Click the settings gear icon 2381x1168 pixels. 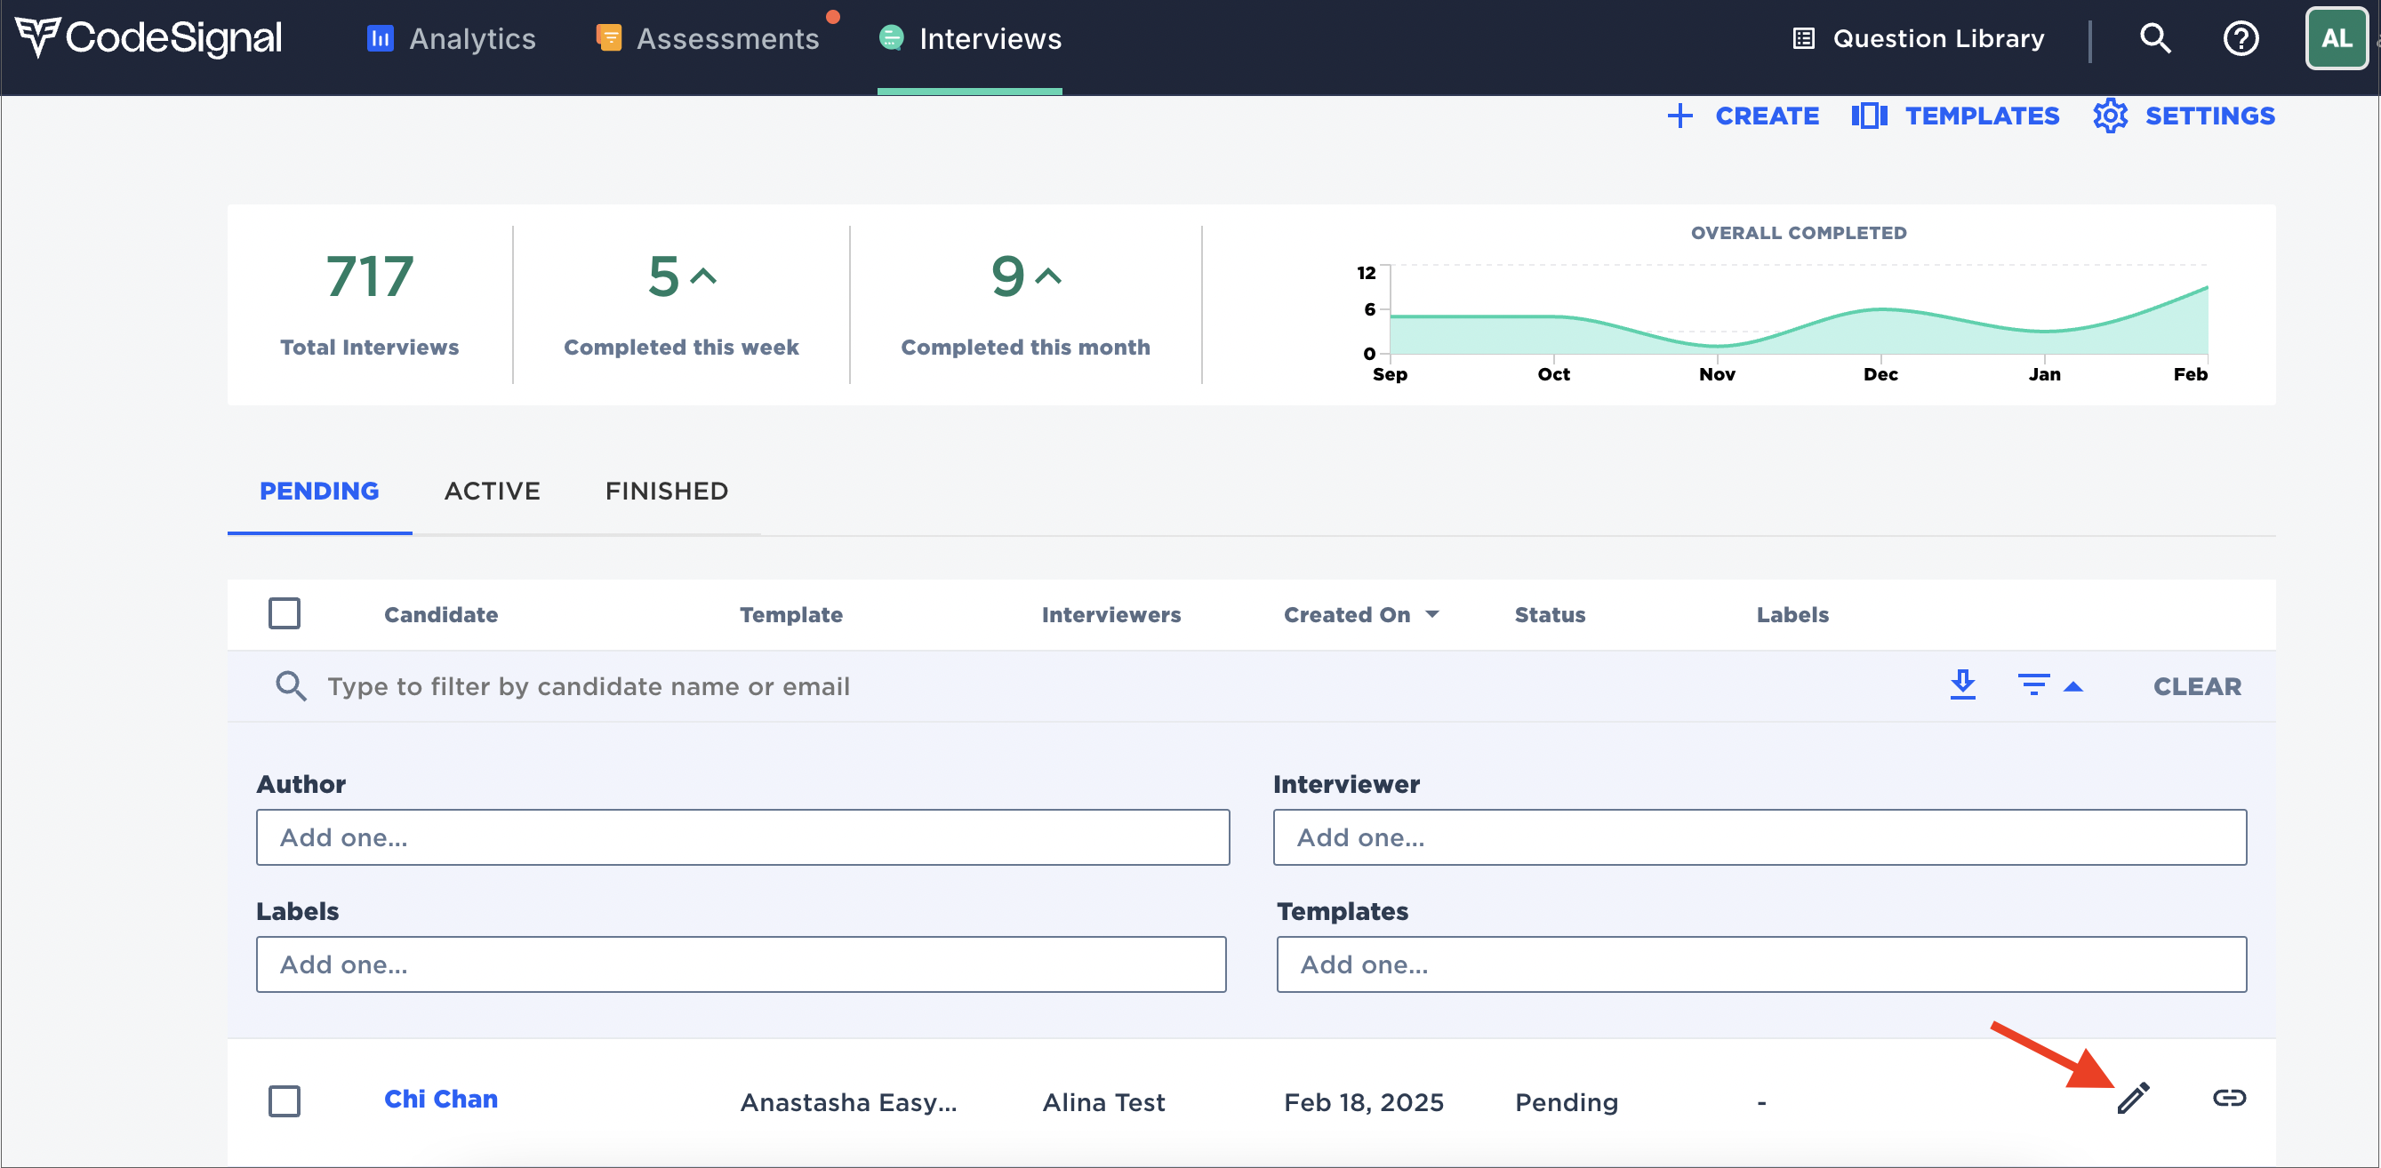coord(2110,116)
